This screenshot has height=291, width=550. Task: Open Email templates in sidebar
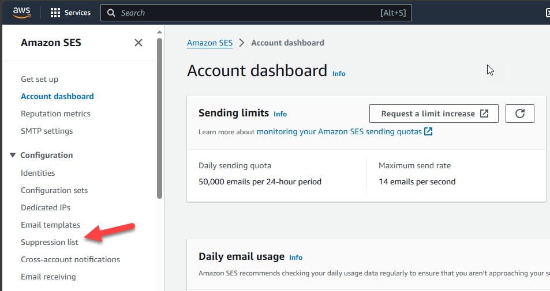pos(50,225)
